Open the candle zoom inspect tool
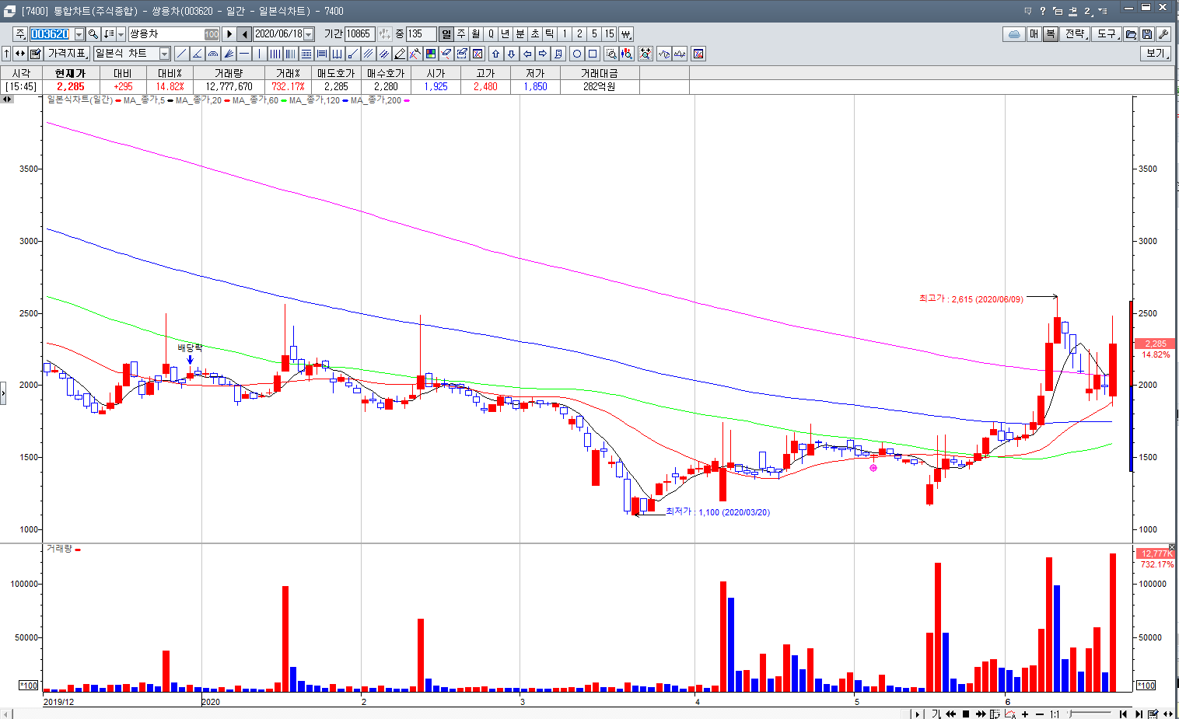The image size is (1179, 719). point(626,54)
